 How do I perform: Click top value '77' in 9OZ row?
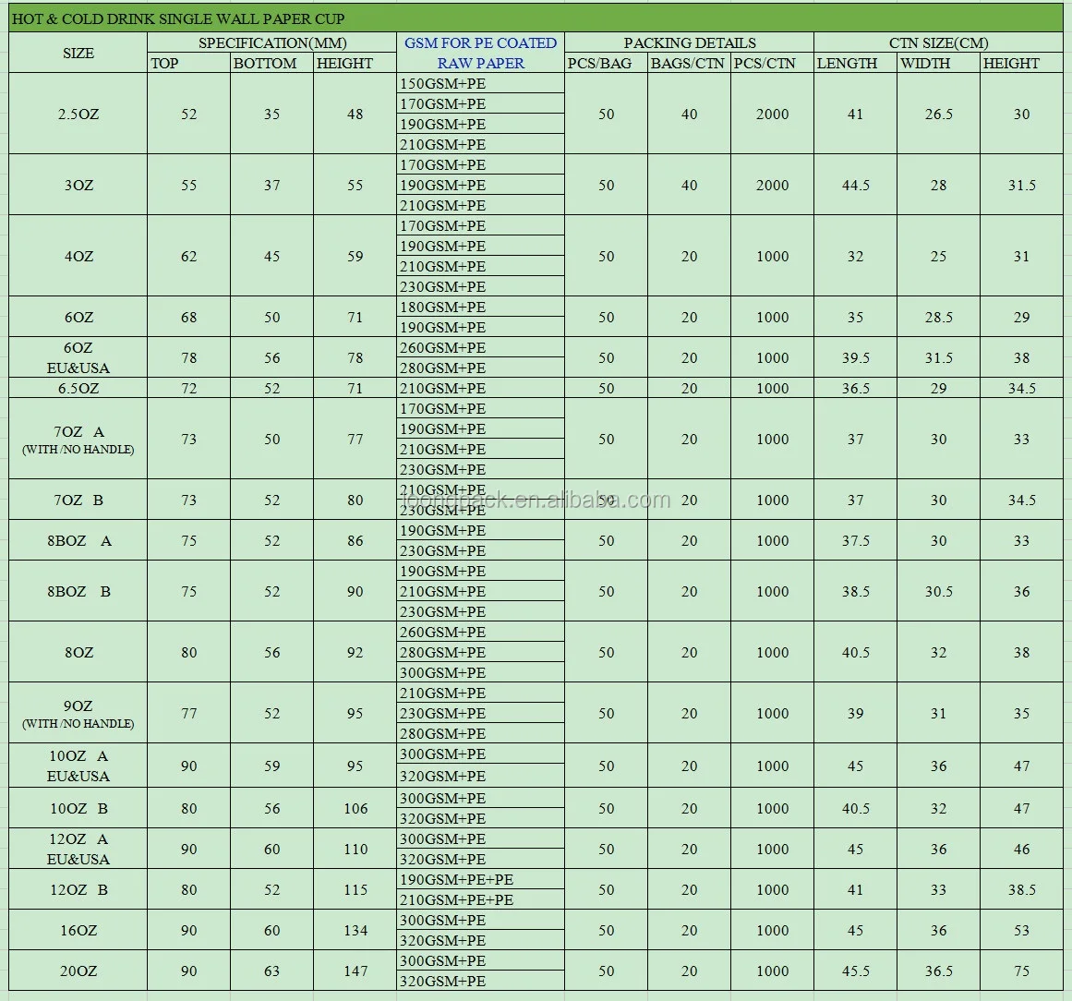(188, 713)
